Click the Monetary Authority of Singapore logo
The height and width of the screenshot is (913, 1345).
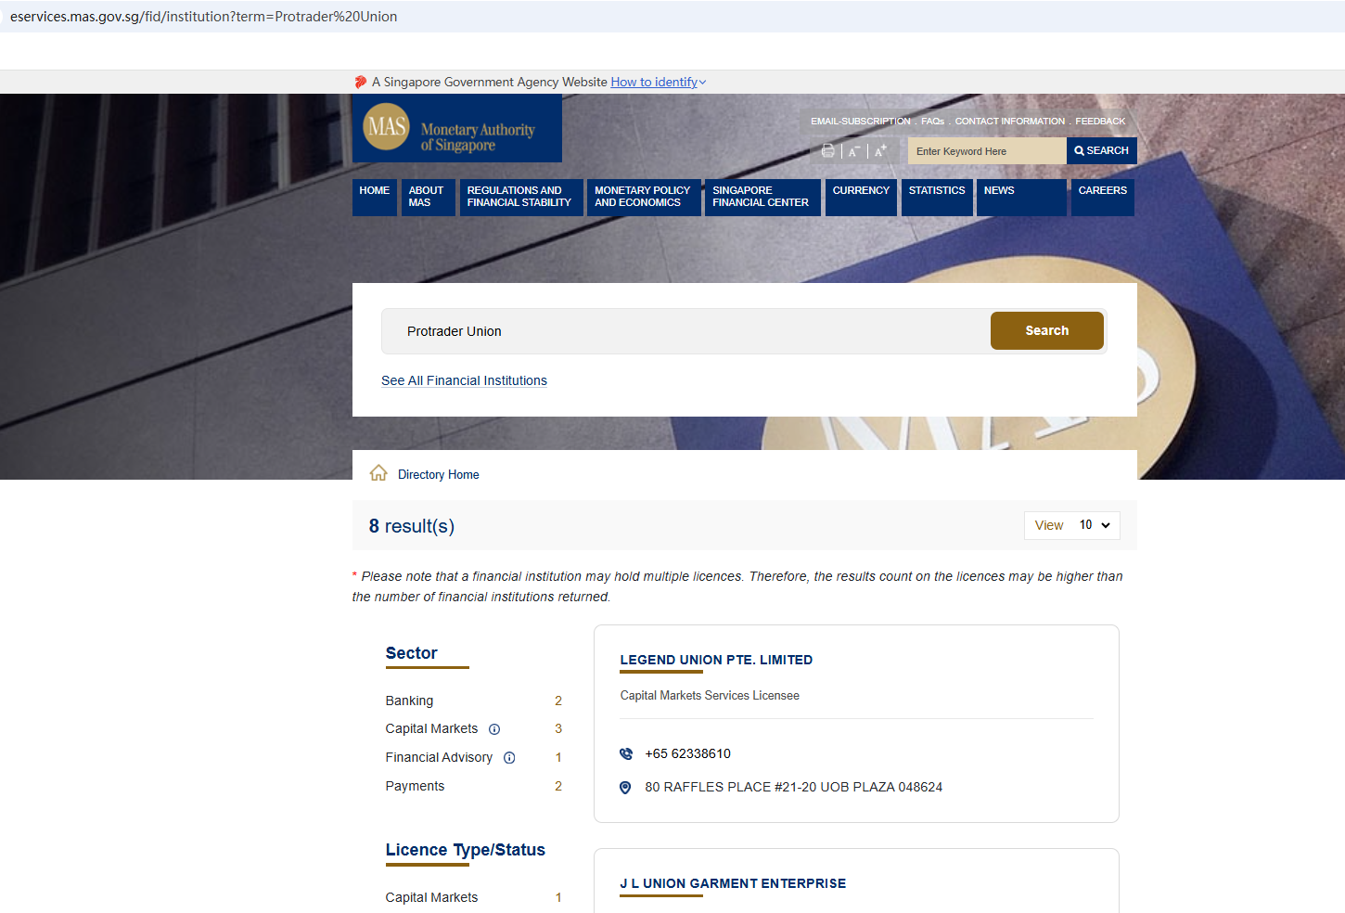tap(456, 128)
